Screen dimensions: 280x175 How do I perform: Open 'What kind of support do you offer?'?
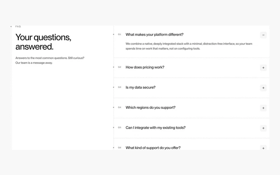pyautogui.click(x=153, y=148)
